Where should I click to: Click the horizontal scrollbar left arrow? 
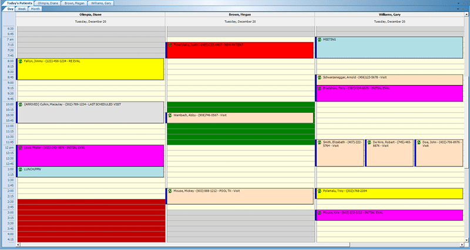[x=18, y=245]
